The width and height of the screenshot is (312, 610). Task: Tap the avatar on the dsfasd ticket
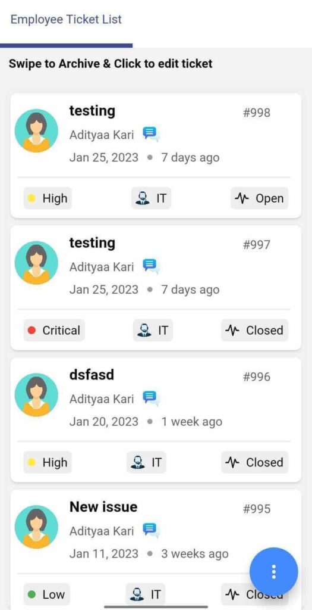click(36, 395)
